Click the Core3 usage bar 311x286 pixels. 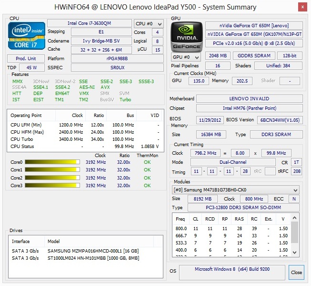point(52,185)
